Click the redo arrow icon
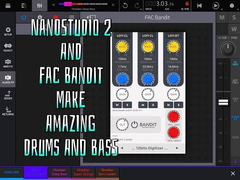The height and width of the screenshot is (180, 240). coord(137,5)
